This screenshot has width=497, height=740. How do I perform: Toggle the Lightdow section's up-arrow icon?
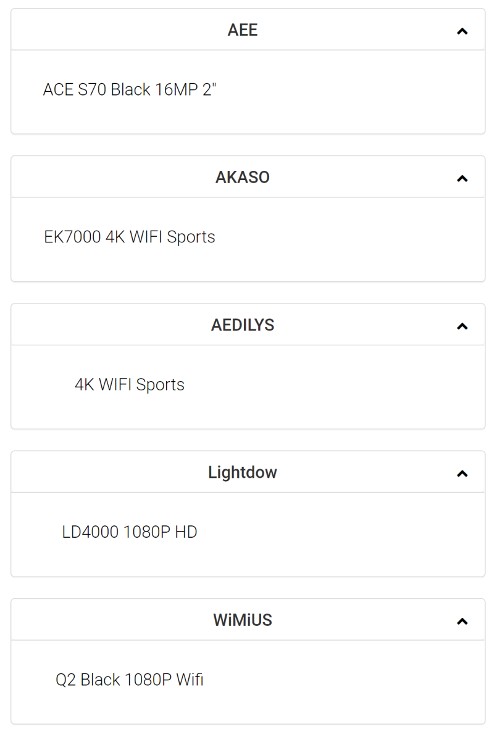[462, 474]
